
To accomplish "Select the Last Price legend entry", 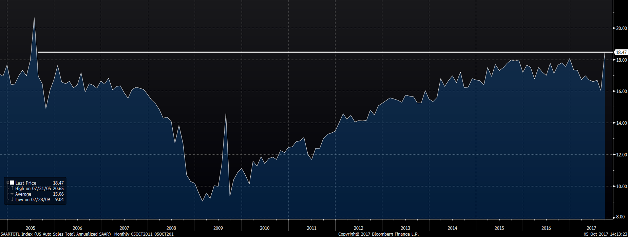I will pyautogui.click(x=26, y=183).
